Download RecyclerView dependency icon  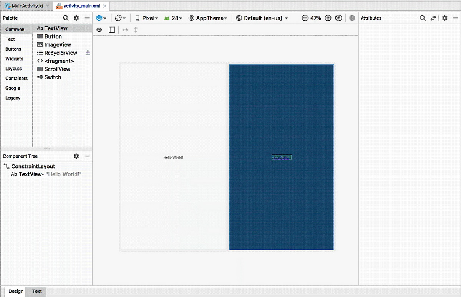[x=88, y=53]
